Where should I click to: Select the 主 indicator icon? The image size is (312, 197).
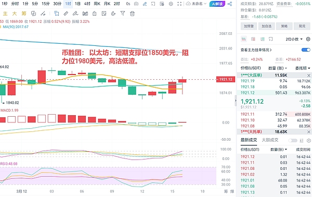coord(5,14)
